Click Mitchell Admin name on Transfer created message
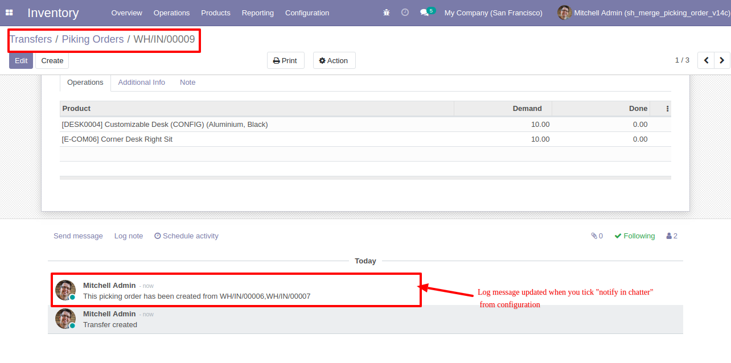Viewport: 731px width, 363px height. [x=109, y=314]
